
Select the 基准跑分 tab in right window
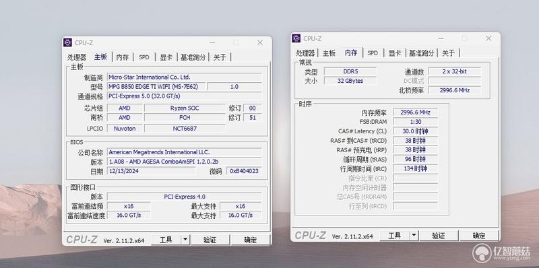point(422,53)
